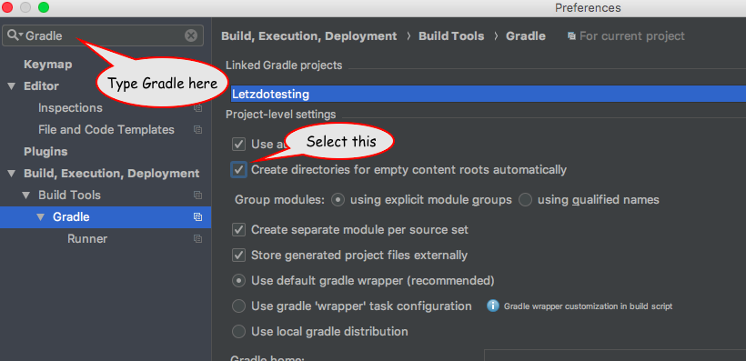Toggle Store generated project files externally
Image resolution: width=746 pixels, height=361 pixels.
pyautogui.click(x=238, y=256)
